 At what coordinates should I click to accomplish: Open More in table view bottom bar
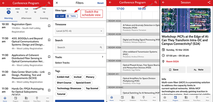(x=154, y=98)
